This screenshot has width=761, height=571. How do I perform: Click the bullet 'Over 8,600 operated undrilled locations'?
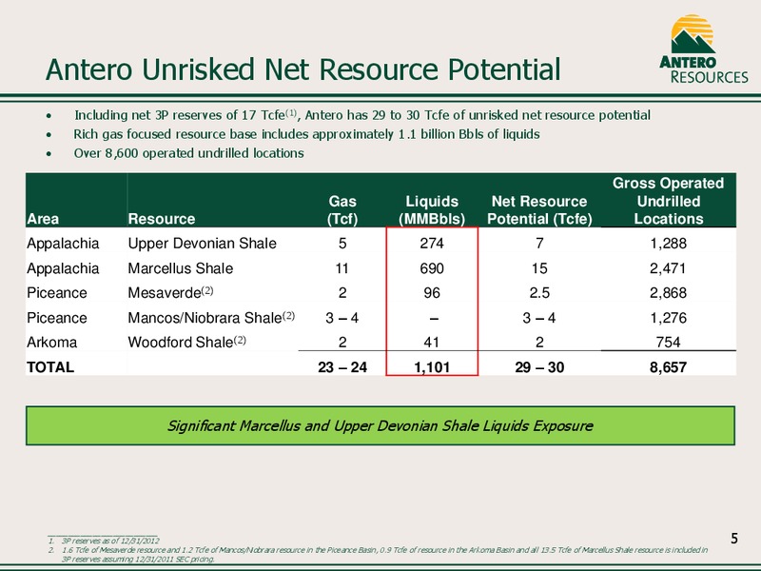coord(188,153)
